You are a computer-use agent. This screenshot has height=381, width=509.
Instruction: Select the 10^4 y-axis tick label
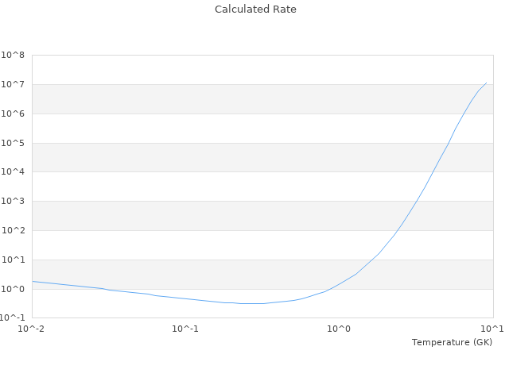coord(14,172)
